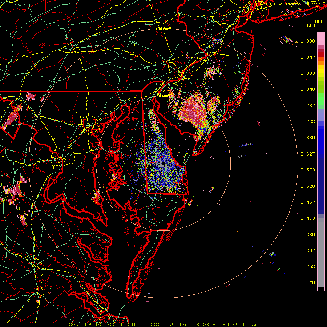This screenshot has width=327, height=327.
Task: Select the 0.467 legend value
Action: [x=308, y=202]
